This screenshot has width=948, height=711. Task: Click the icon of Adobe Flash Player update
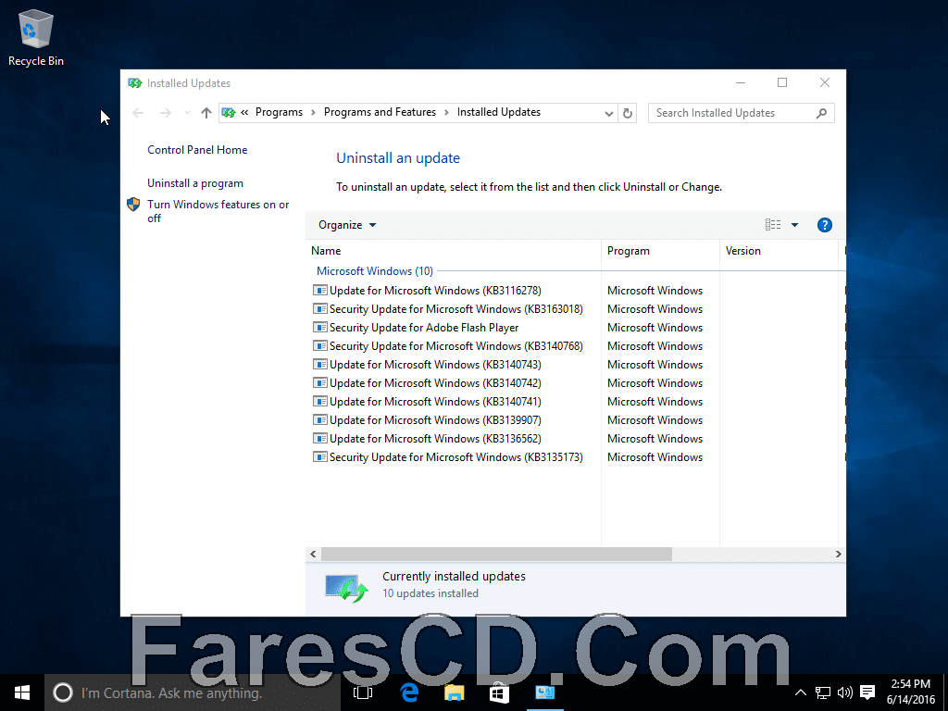click(x=319, y=327)
